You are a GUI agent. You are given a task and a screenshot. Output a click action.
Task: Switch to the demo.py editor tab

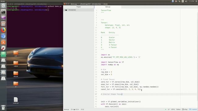click(x=108, y=7)
